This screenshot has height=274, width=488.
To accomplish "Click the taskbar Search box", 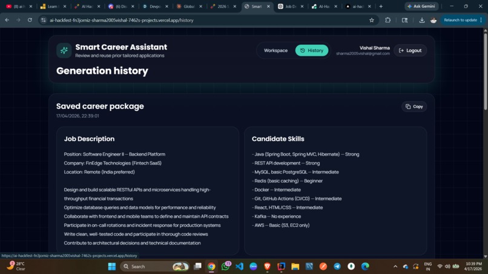I will point(155,266).
